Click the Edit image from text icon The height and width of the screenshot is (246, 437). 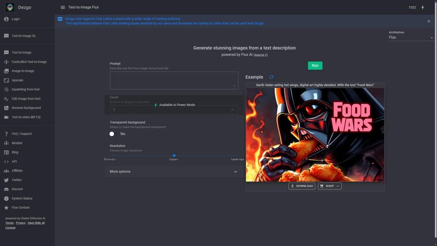(x=6, y=99)
